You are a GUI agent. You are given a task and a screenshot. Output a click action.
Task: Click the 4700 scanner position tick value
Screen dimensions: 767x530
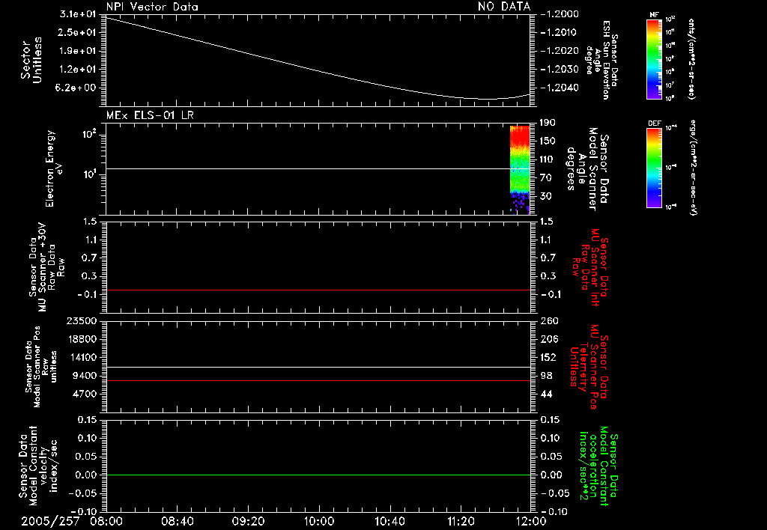pyautogui.click(x=84, y=394)
